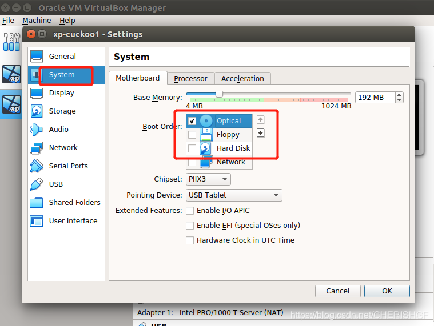Increase base memory with up stepper arrow
Viewport: 434px width, 326px height.
click(399, 95)
